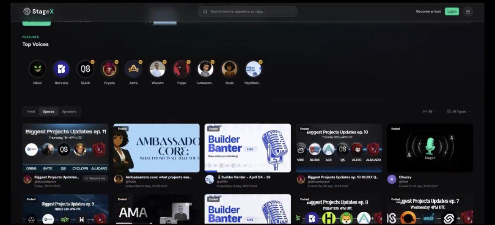Click the StageX logo
The width and height of the screenshot is (495, 225).
point(38,11)
